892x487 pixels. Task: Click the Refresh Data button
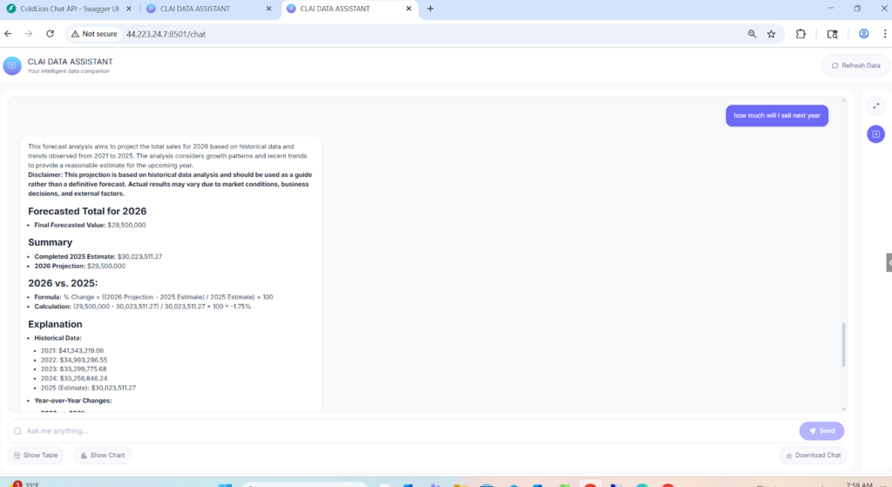[854, 65]
